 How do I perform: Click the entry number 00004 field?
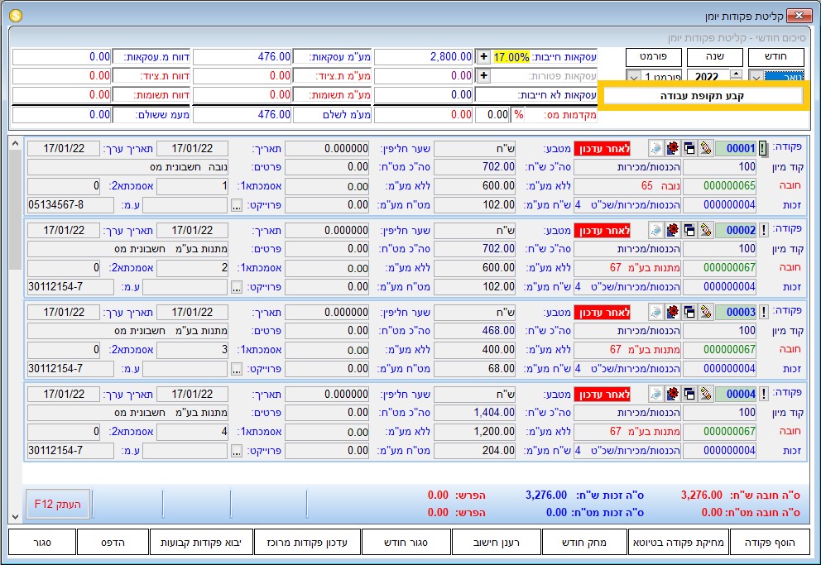coord(736,394)
